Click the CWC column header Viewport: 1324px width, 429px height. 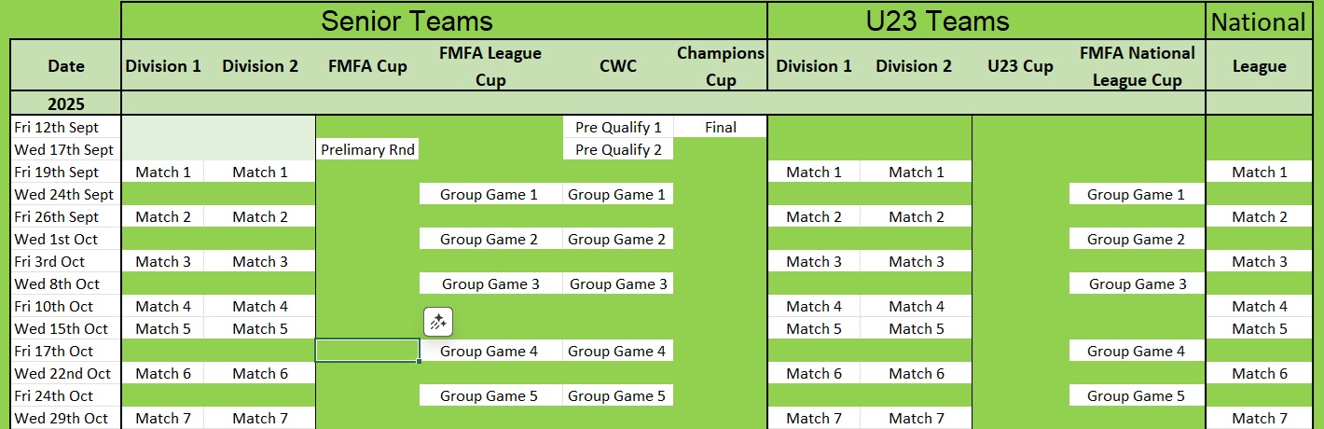[x=618, y=65]
